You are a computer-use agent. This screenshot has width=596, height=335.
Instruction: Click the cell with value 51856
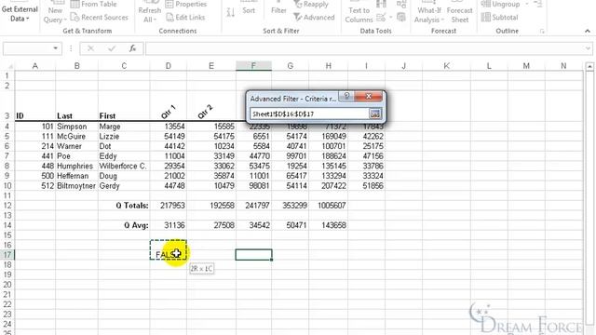point(366,186)
